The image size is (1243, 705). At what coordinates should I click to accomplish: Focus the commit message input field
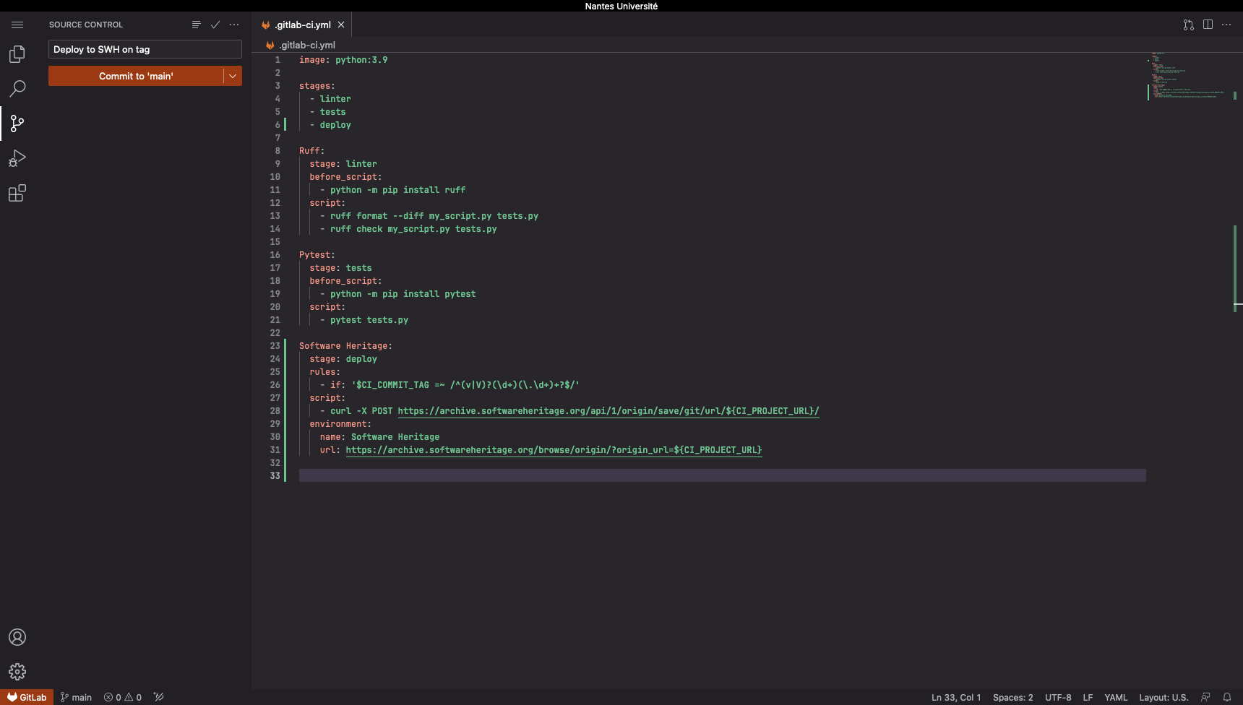coord(145,49)
